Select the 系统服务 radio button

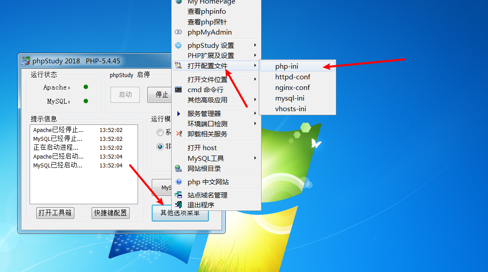pyautogui.click(x=160, y=132)
